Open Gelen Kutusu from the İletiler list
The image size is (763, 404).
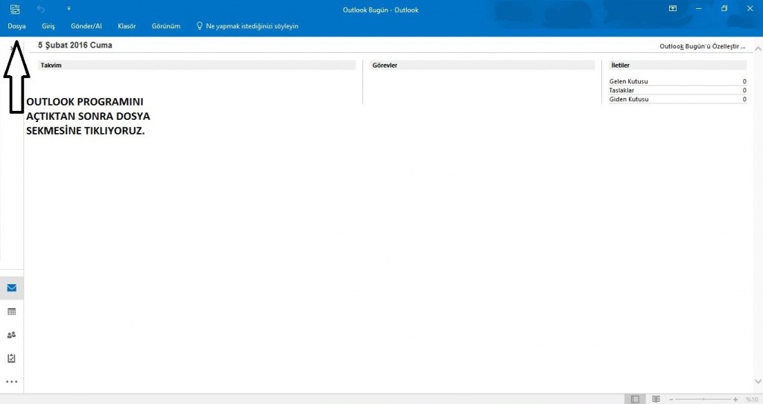(628, 81)
